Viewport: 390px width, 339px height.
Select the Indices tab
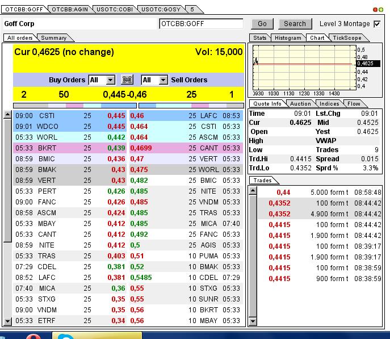tap(329, 104)
